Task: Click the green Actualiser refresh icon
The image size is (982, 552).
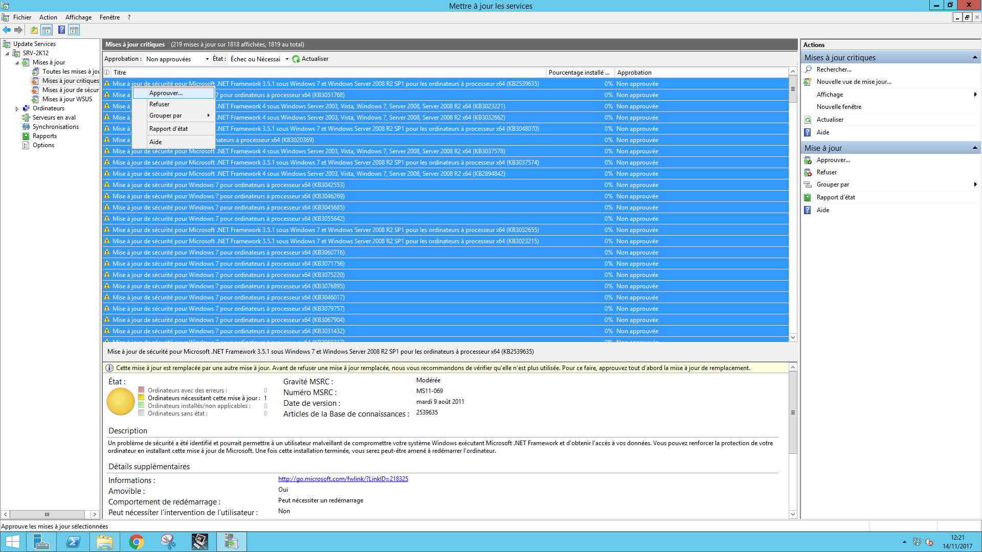Action: coord(296,59)
